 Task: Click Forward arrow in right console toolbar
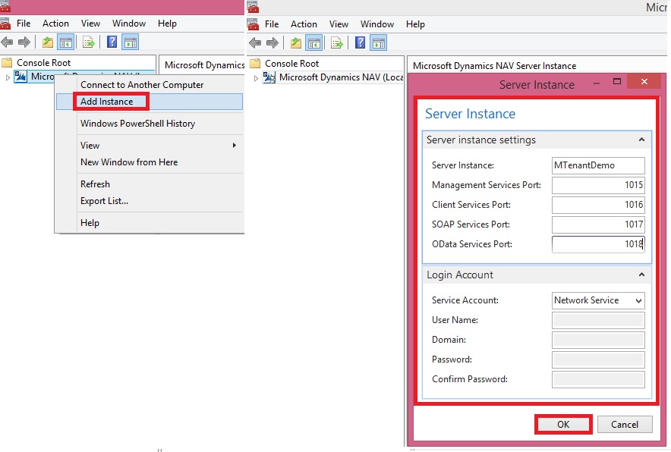[272, 42]
